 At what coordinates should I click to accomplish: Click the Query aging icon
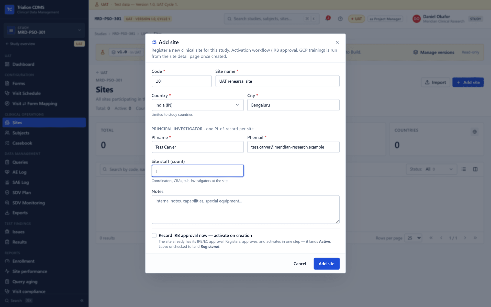click(x=7, y=281)
